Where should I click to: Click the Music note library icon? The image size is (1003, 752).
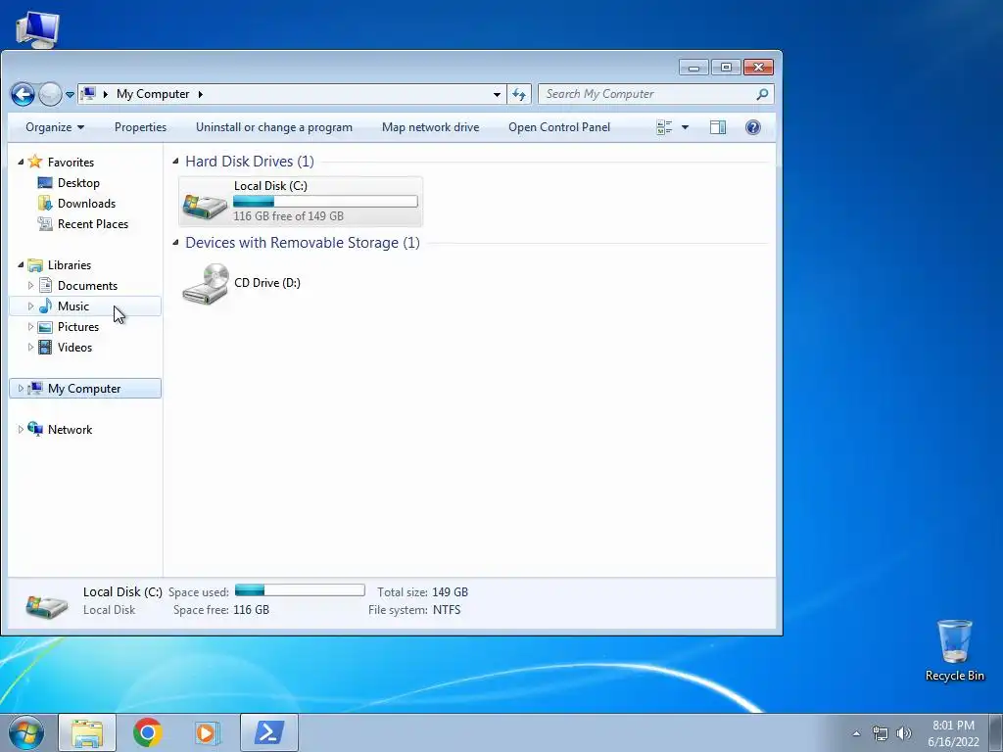click(x=45, y=305)
